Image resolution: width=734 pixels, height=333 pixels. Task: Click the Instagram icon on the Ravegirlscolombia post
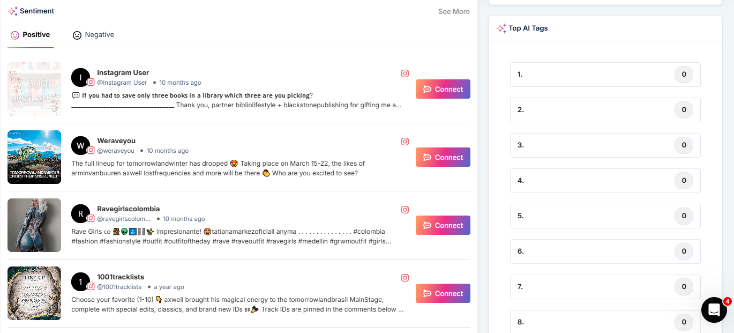click(405, 210)
